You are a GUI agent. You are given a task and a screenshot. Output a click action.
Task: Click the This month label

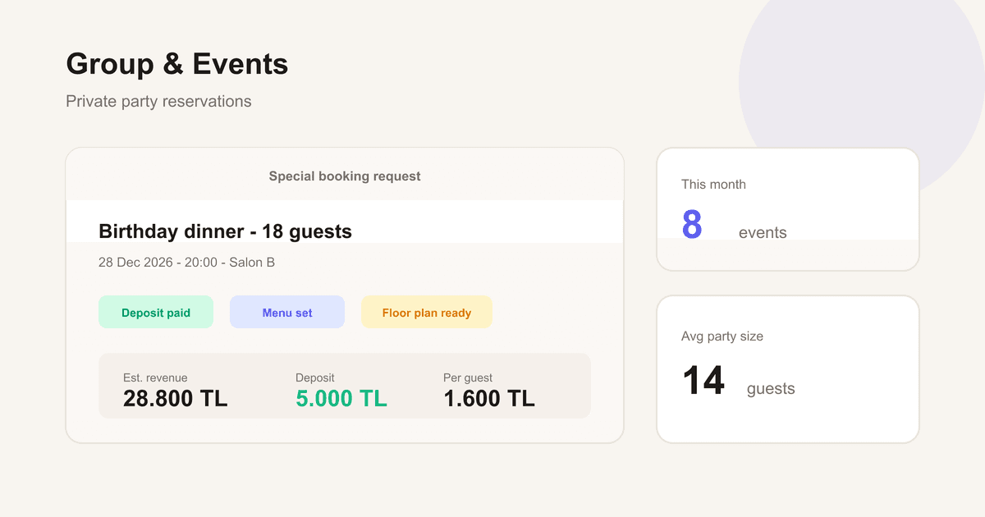[713, 185]
